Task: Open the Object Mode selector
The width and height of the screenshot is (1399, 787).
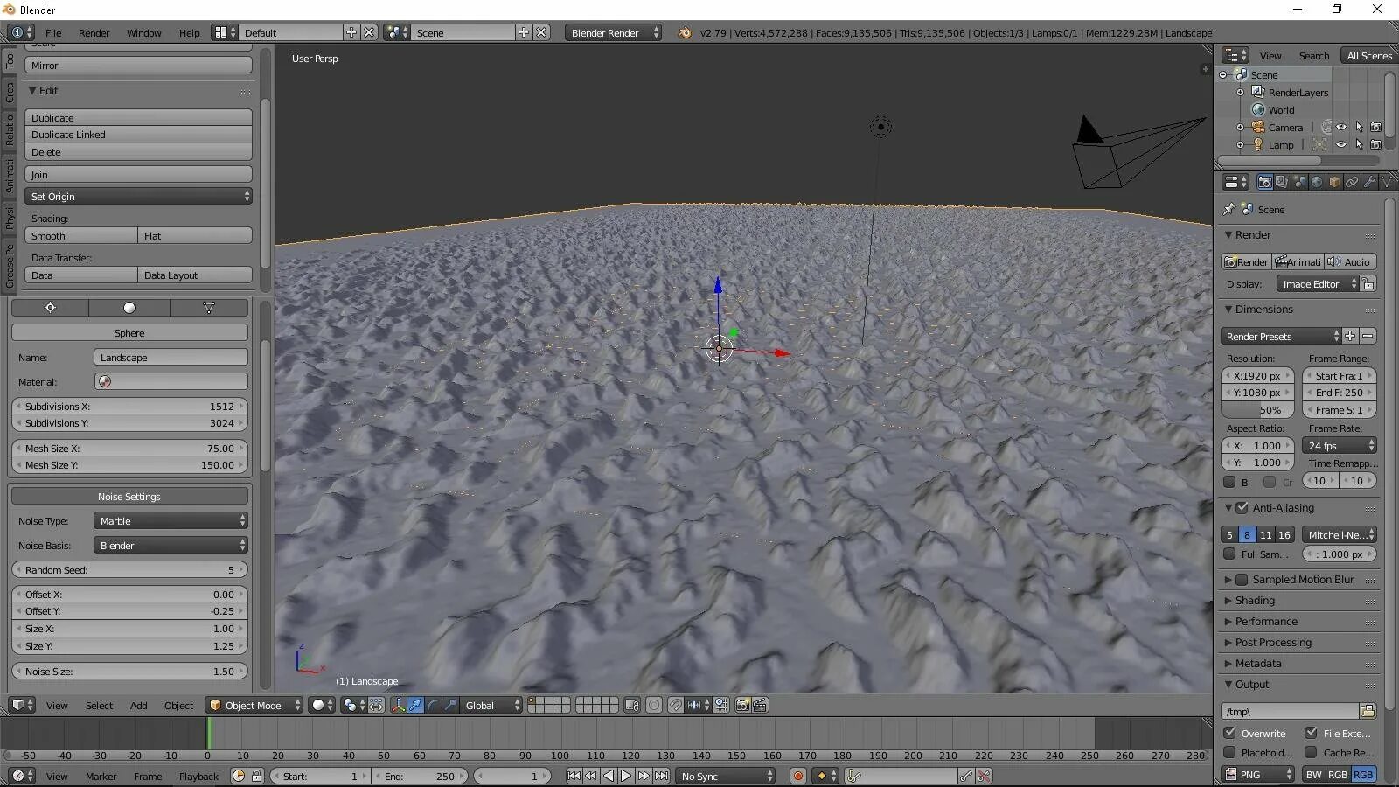Action: (254, 705)
